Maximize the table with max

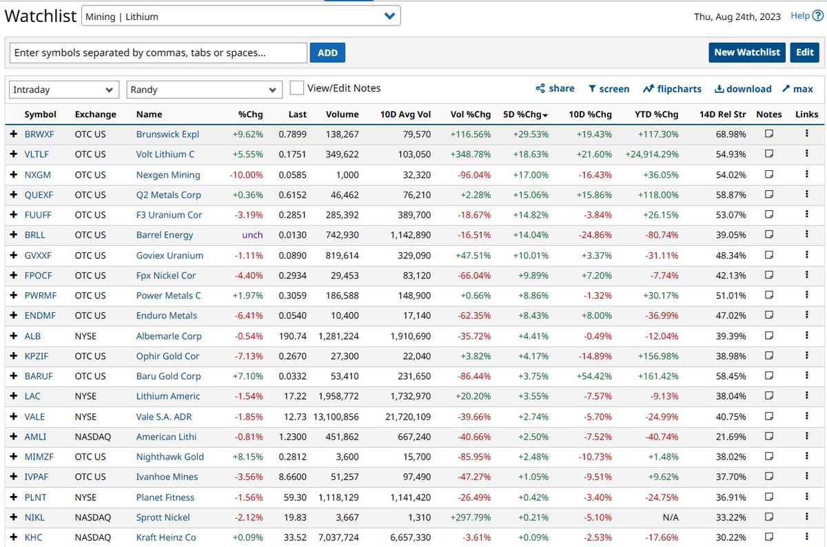797,89
